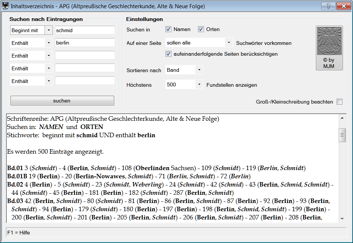Click the eagle application icon in the title bar
The height and width of the screenshot is (243, 353).
coord(5,6)
